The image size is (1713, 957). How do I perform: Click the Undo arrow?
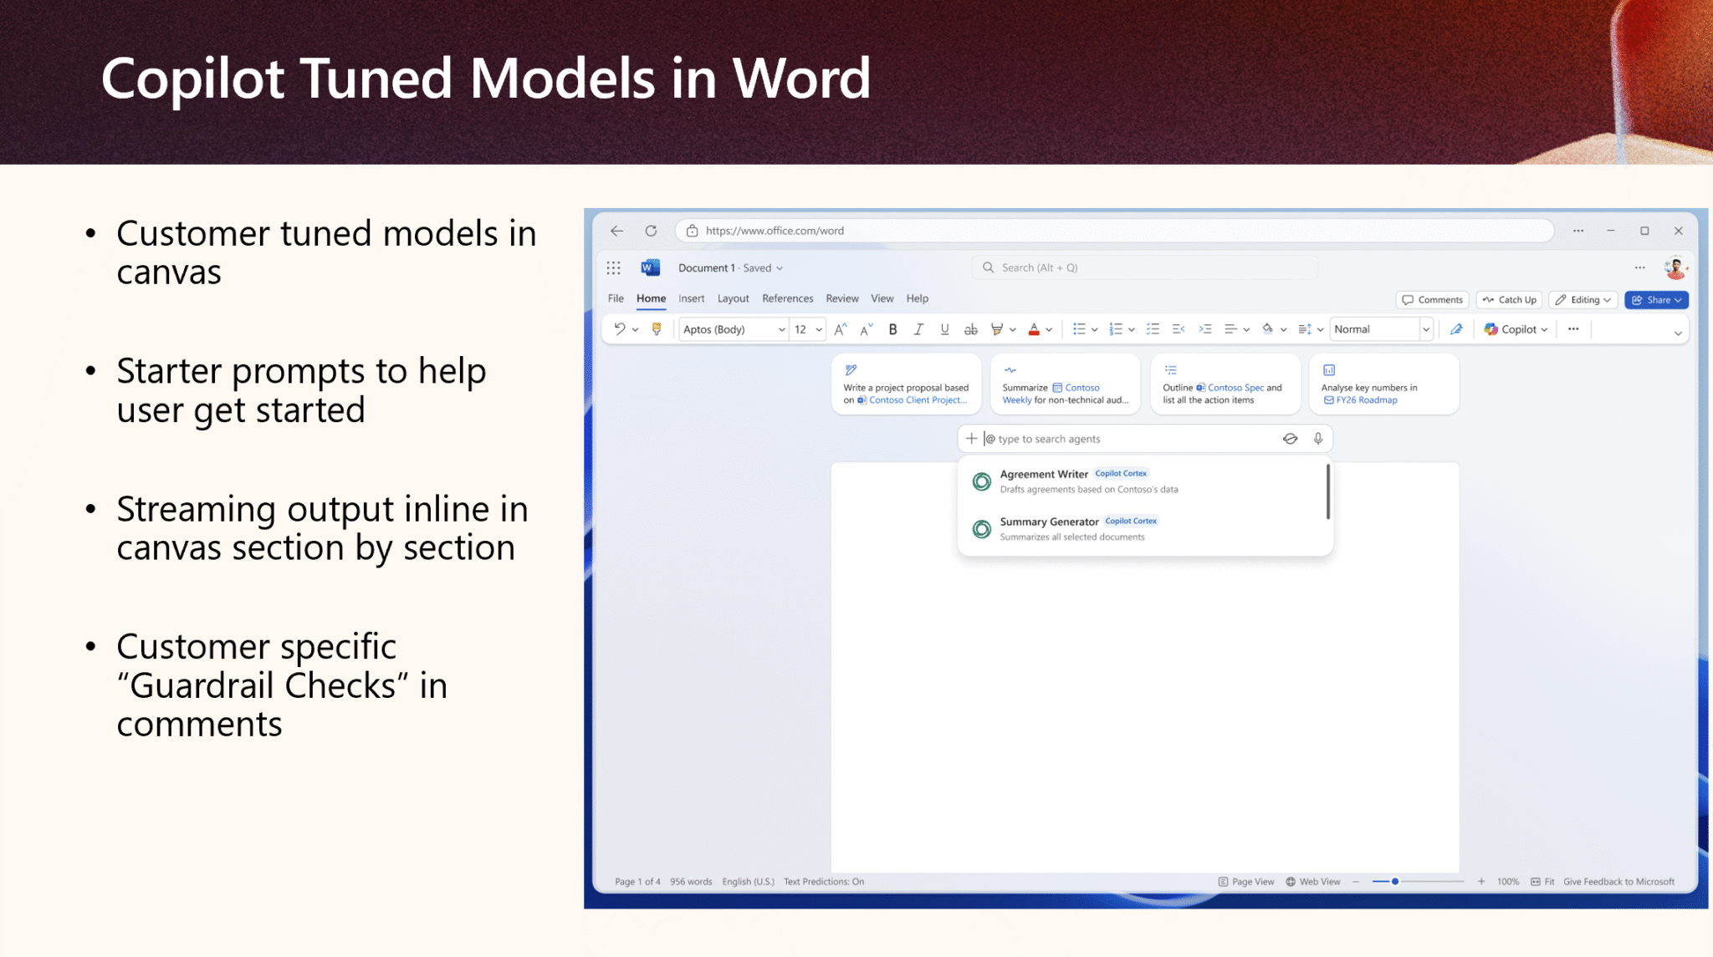(619, 329)
